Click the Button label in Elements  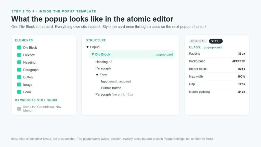tap(28, 77)
